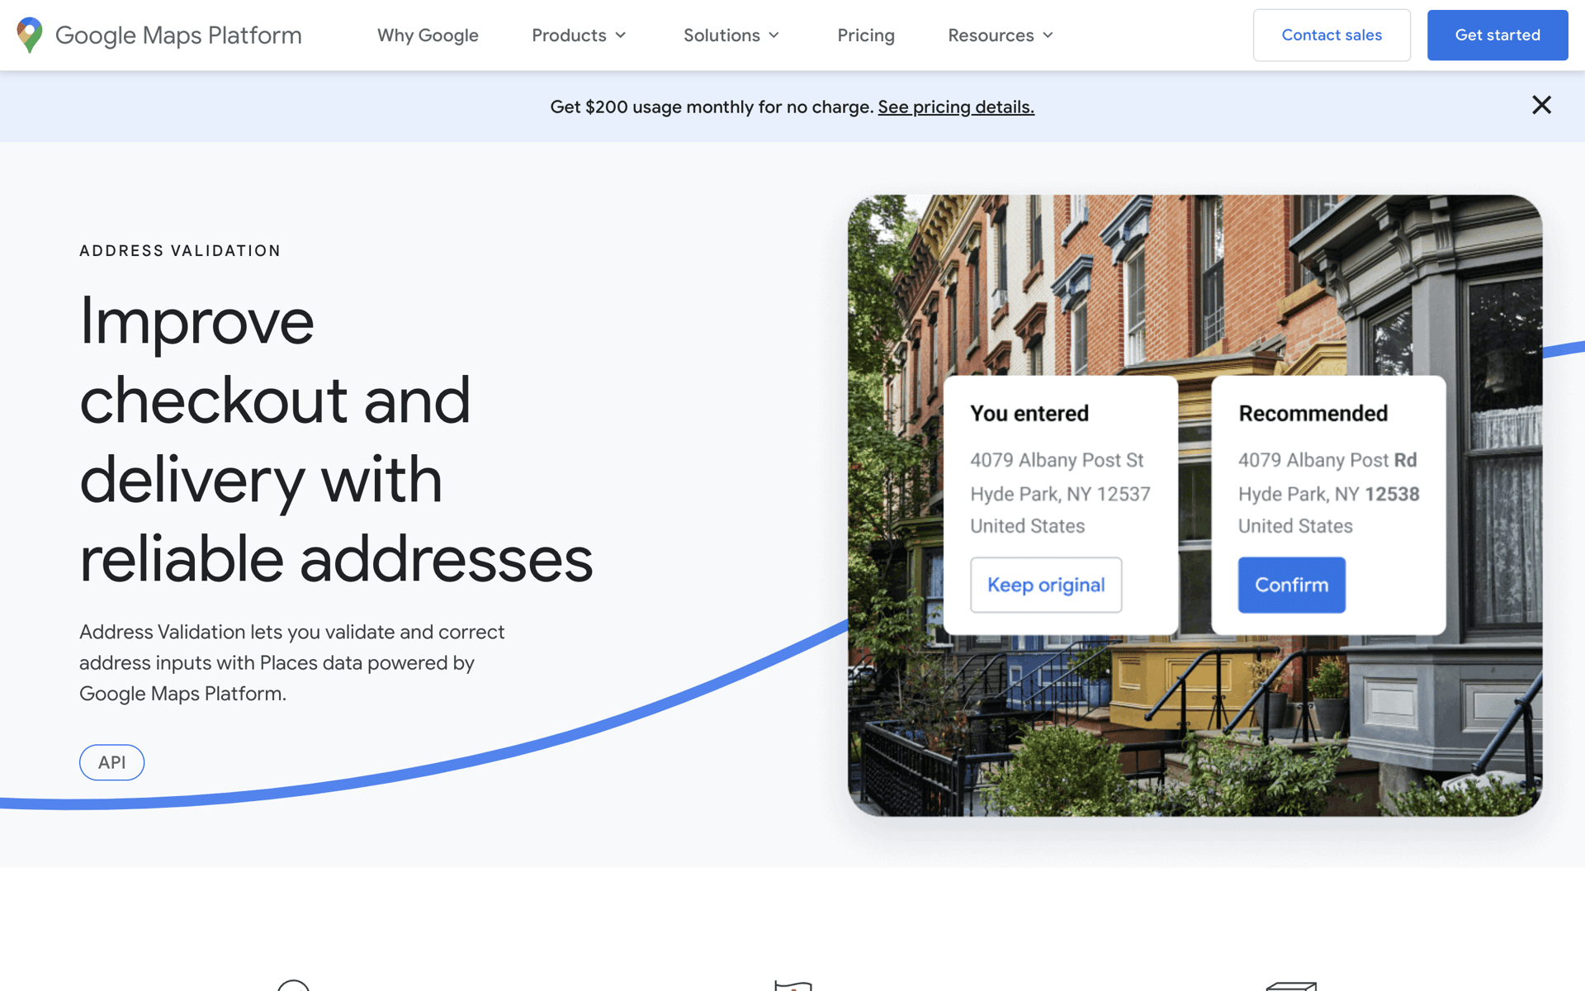Select the ADDRESS VALIDATION heading text
Screen dimensions: 1585x991
(180, 250)
